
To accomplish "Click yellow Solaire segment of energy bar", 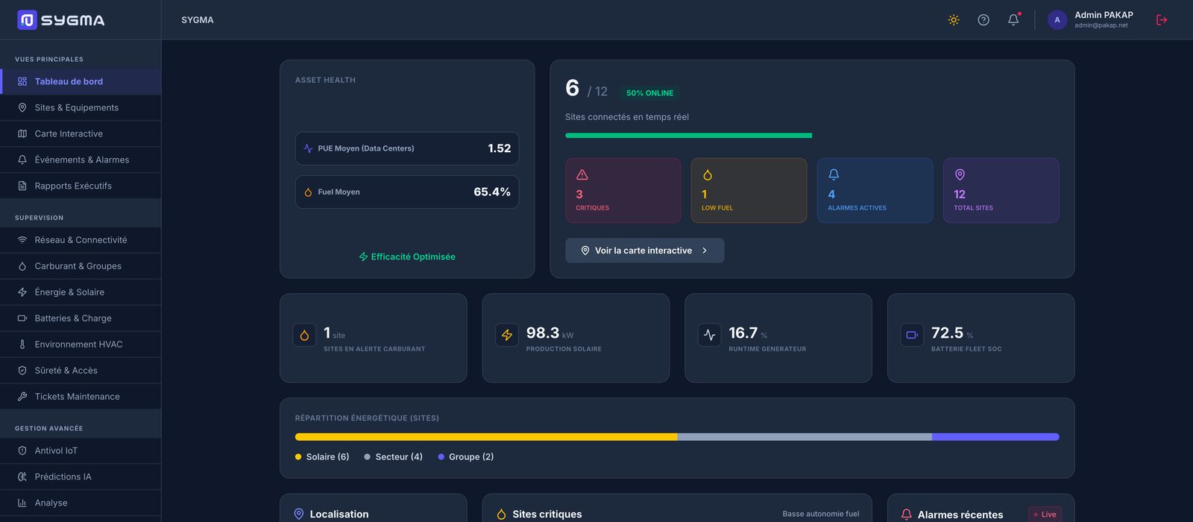I will point(486,437).
